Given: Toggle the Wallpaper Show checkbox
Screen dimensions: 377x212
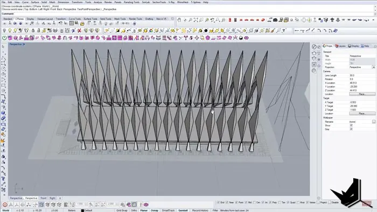Looking at the screenshot, I should [x=351, y=125].
